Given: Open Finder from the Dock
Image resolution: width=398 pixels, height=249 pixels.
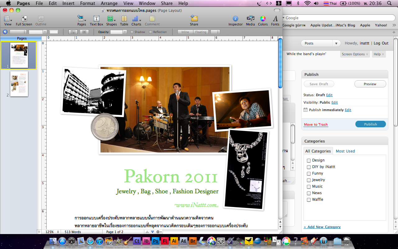Looking at the screenshot, I should tap(53, 241).
